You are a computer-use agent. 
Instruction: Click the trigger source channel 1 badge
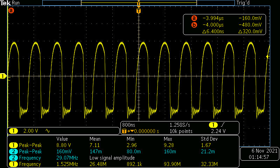(213, 125)
